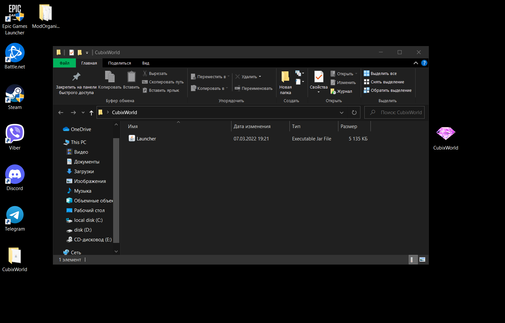
Task: Click Выделить все to select everything
Action: click(x=380, y=74)
